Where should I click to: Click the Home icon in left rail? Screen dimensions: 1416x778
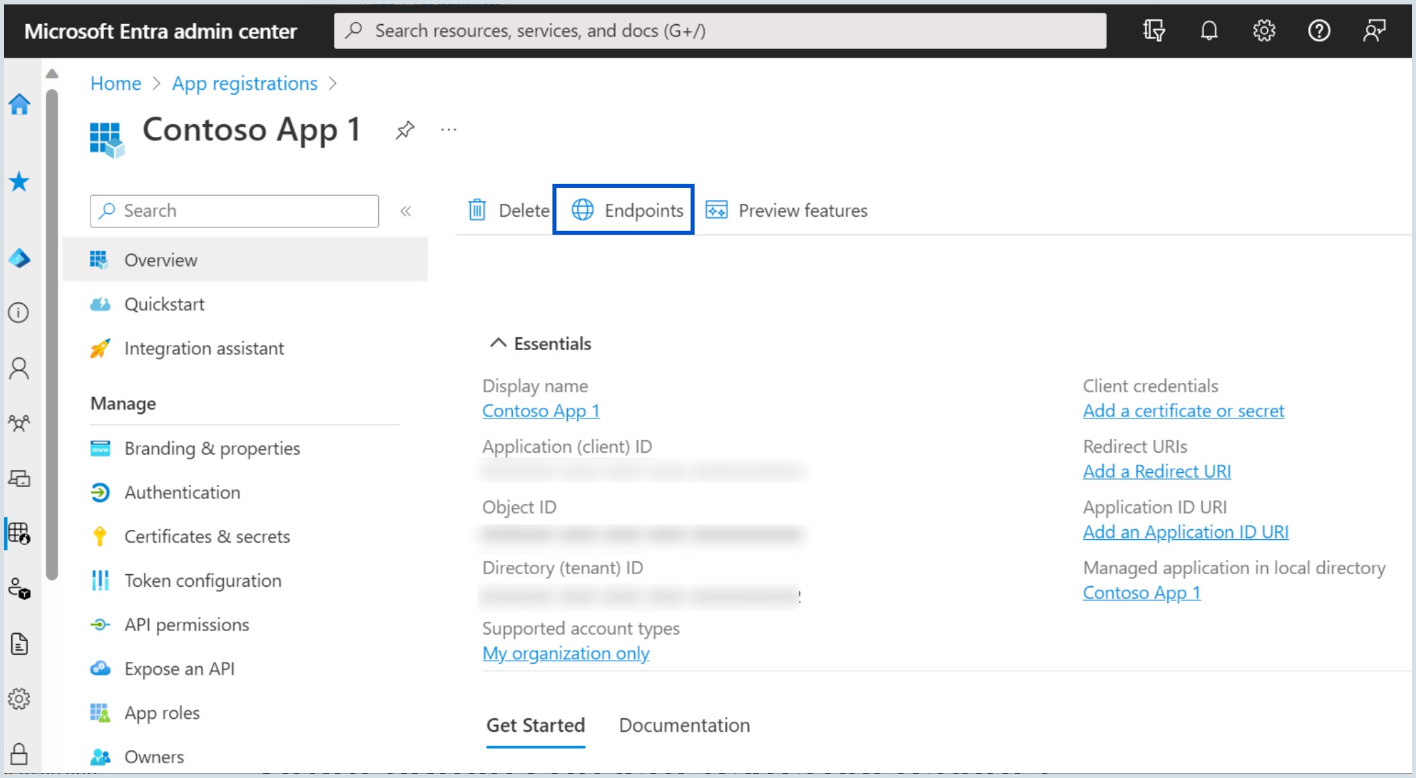point(19,105)
